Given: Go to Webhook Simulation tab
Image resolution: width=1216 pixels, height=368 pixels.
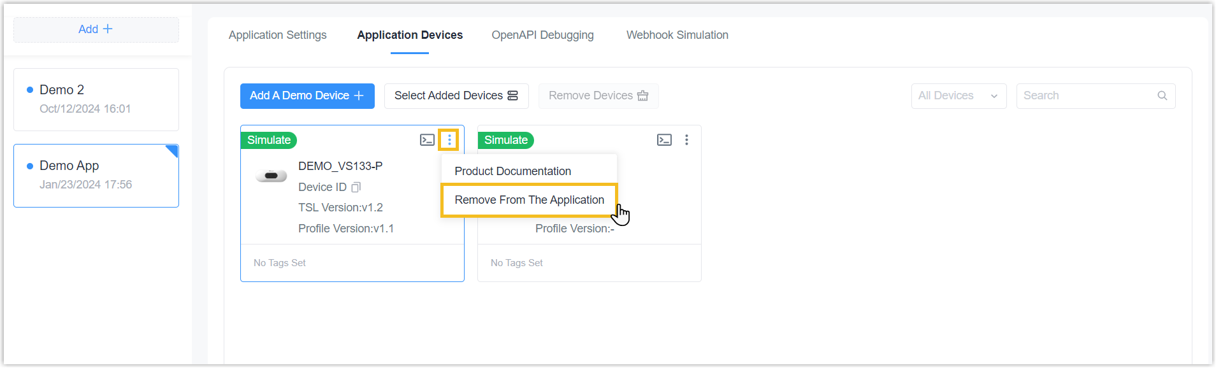Looking at the screenshot, I should pos(677,35).
